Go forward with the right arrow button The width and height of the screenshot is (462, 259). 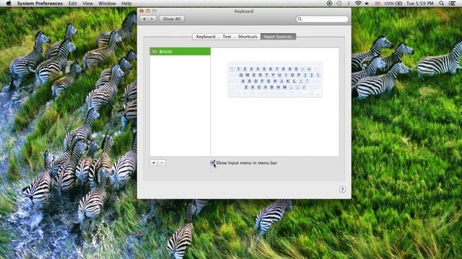(x=152, y=19)
